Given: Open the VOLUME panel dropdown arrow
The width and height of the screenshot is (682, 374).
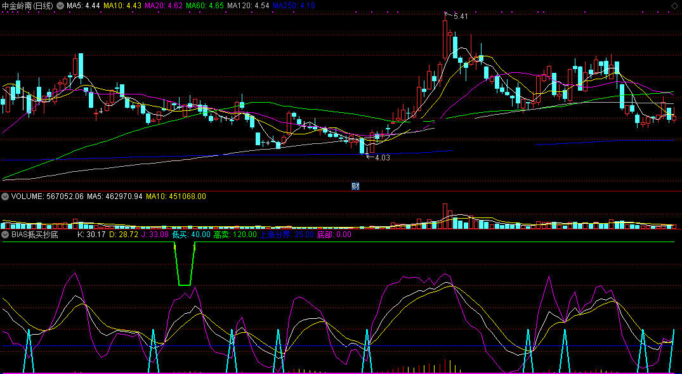Looking at the screenshot, I should [5, 197].
